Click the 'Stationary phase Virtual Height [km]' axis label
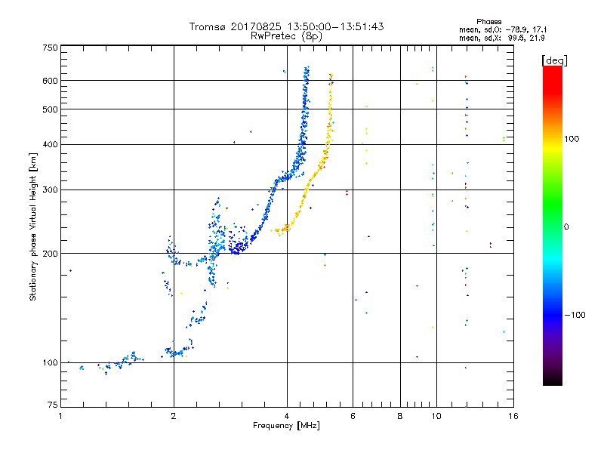The height and width of the screenshot is (453, 604). 33,226
